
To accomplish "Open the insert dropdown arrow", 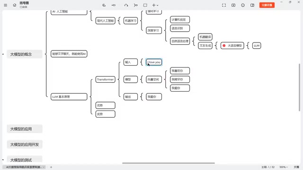I will [x=158, y=5].
